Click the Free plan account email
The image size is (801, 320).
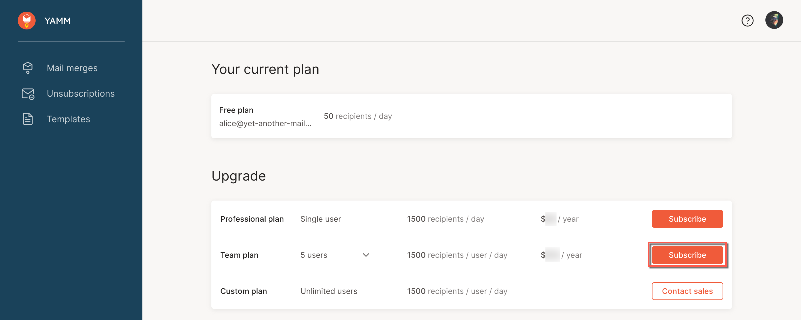(265, 123)
